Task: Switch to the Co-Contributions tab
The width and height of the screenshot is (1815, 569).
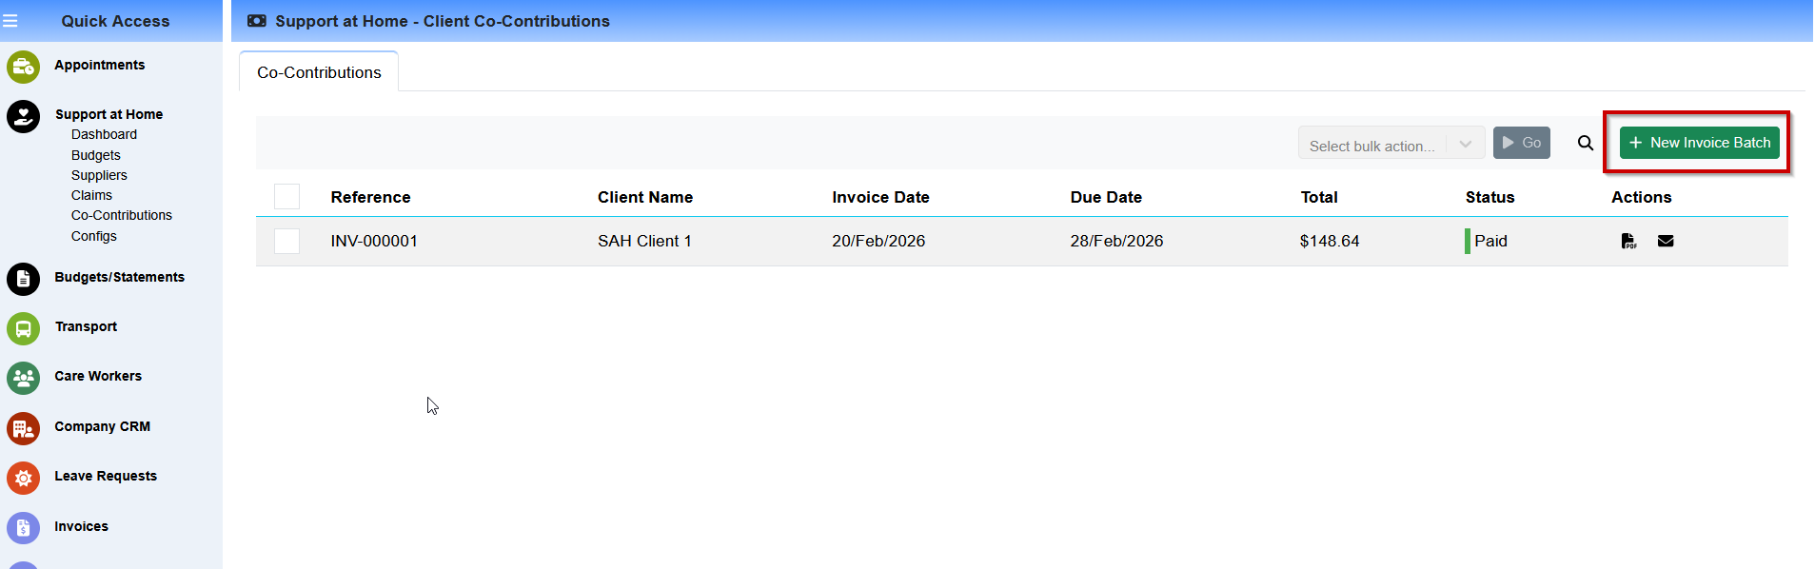Action: click(319, 72)
